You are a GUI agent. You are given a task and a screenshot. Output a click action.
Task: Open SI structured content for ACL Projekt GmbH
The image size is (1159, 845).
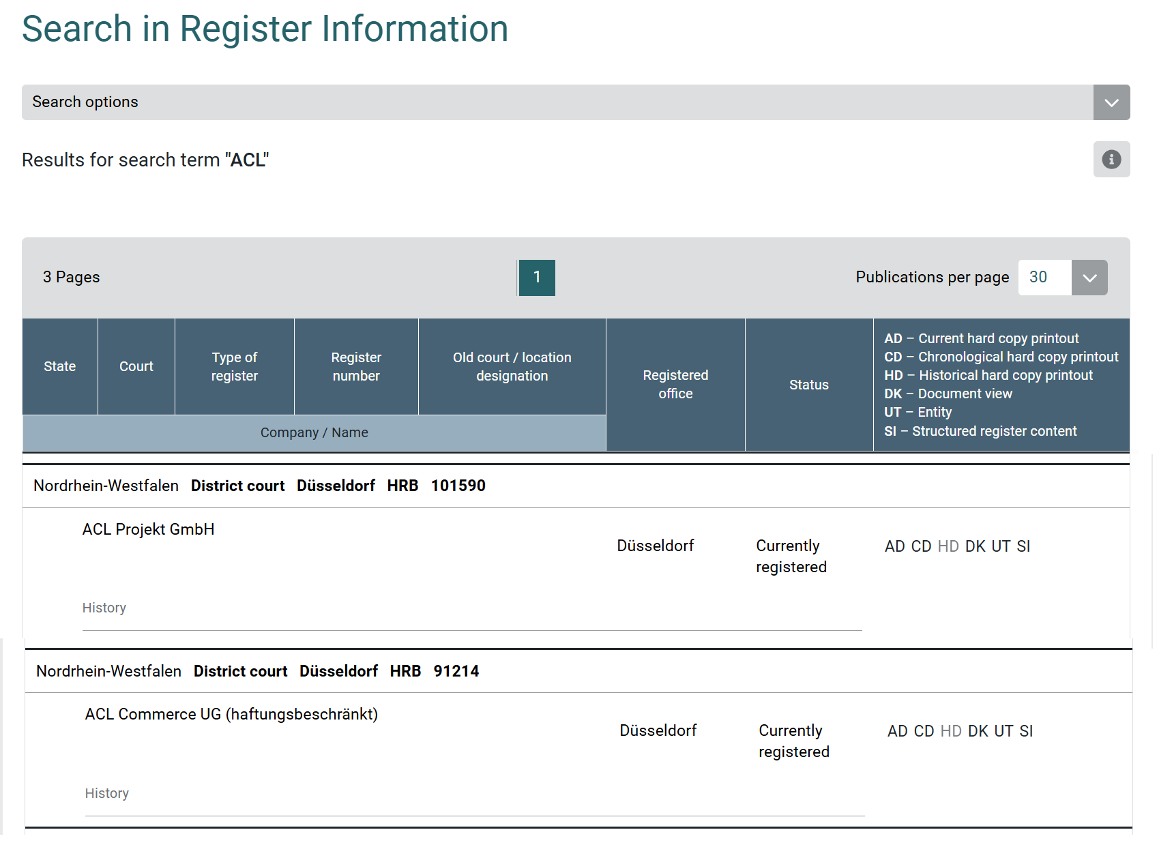pos(1023,546)
